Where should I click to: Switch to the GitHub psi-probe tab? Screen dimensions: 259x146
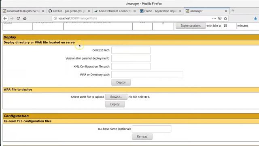(x=69, y=11)
